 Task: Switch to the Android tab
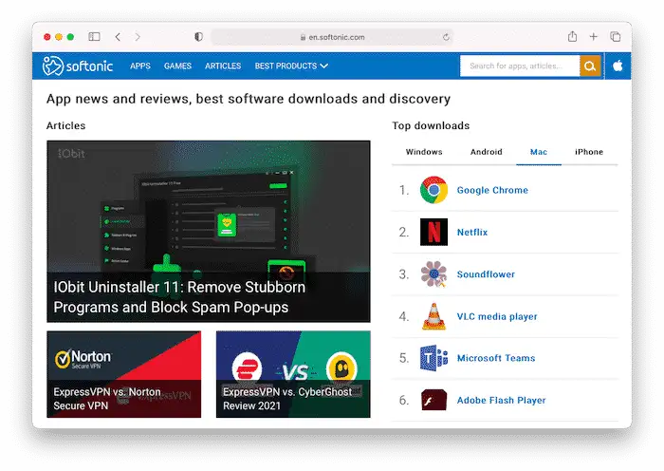point(486,152)
